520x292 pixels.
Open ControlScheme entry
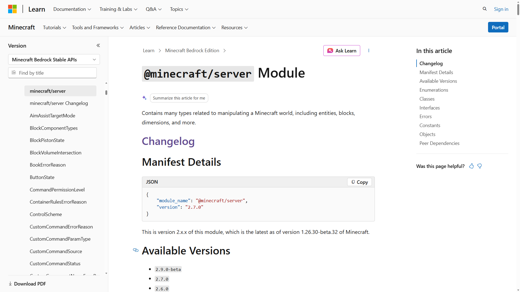pos(46,214)
